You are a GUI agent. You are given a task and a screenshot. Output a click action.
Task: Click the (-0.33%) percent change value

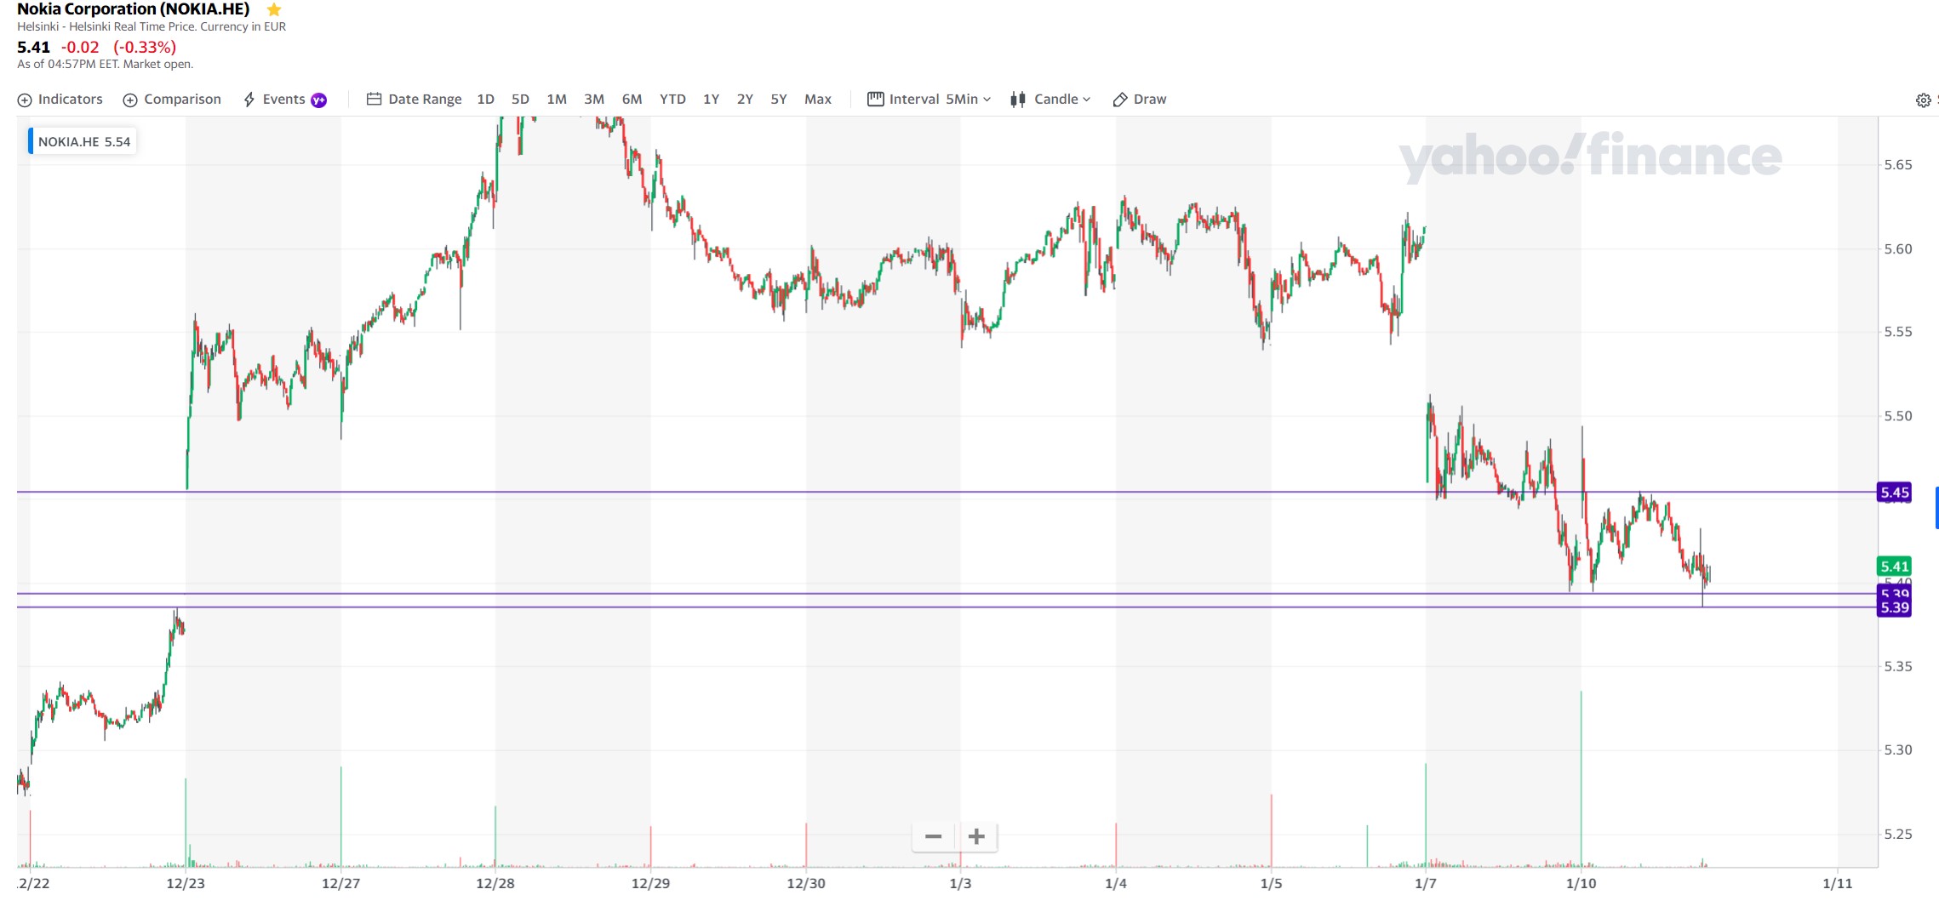(145, 48)
